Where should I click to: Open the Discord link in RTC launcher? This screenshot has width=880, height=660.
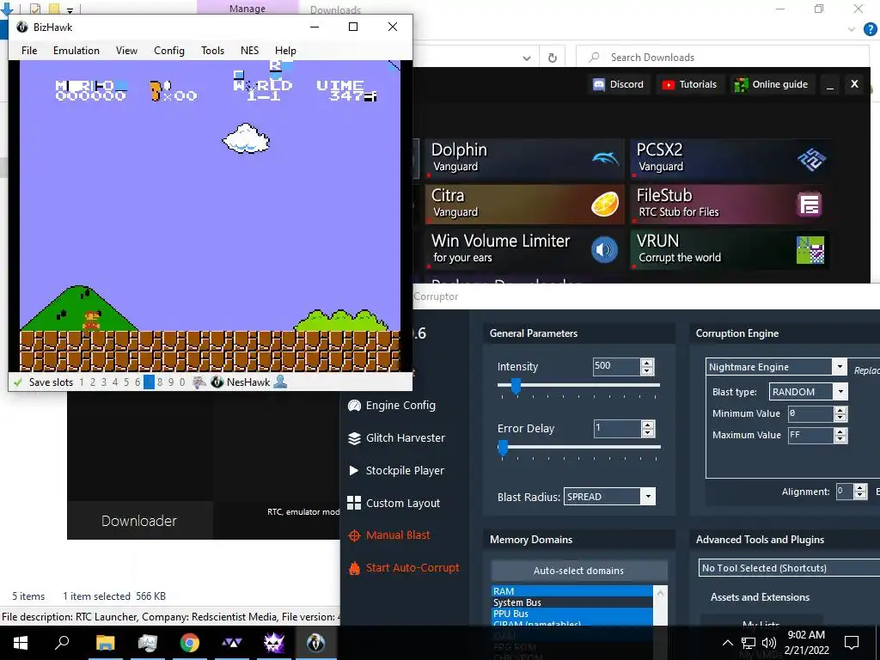click(x=619, y=84)
